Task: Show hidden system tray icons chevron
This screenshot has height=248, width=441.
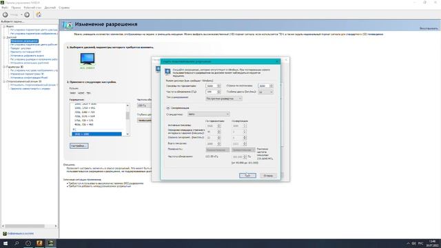Action: pyautogui.click(x=408, y=243)
